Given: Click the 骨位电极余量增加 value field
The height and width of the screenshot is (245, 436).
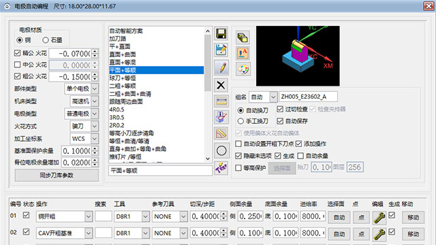Looking at the screenshot, I should 76,163.
